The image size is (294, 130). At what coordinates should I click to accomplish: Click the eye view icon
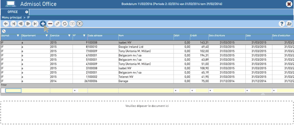click(x=72, y=24)
